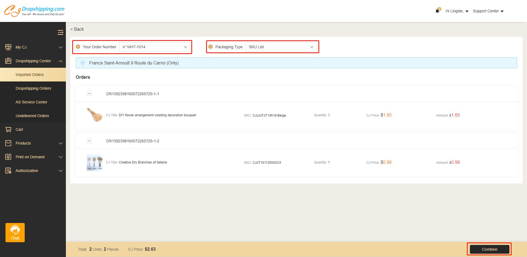Click the location pin icon in address bar
The height and width of the screenshot is (257, 527).
point(83,63)
